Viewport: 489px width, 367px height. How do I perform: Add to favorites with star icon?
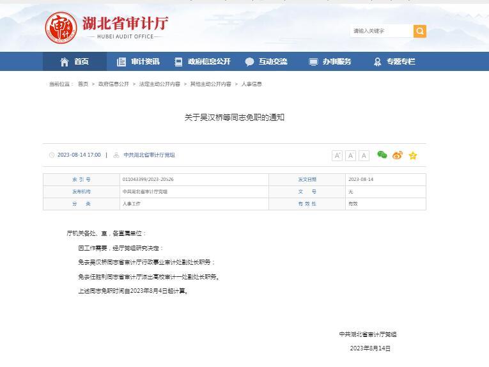413,155
